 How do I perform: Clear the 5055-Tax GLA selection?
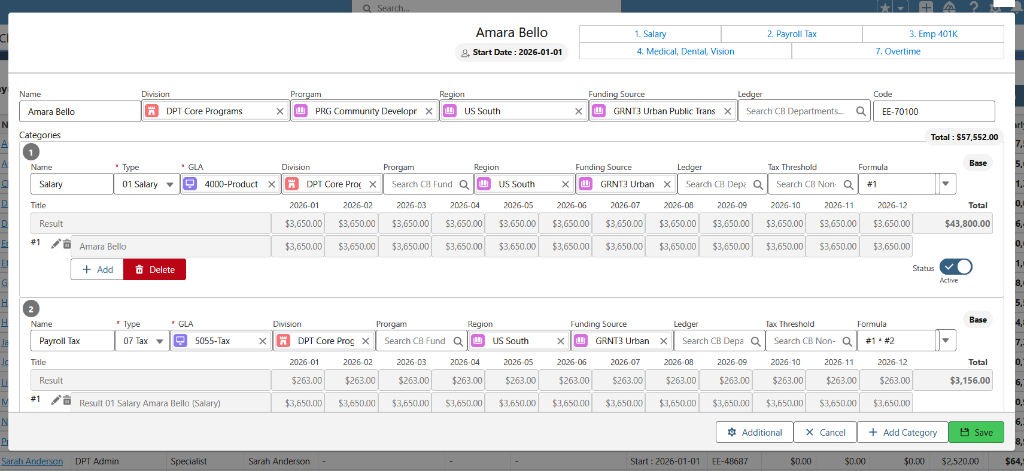262,341
